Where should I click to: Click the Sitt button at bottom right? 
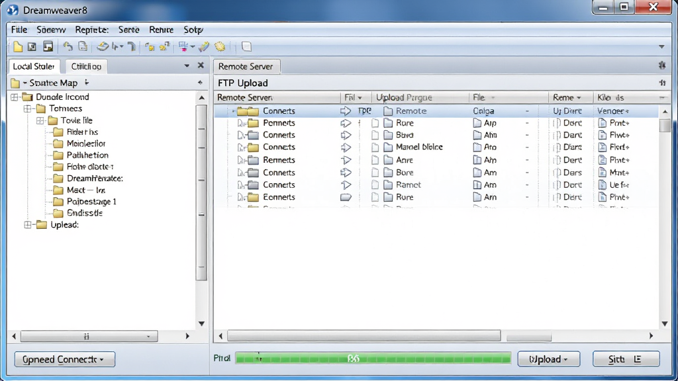click(x=626, y=359)
